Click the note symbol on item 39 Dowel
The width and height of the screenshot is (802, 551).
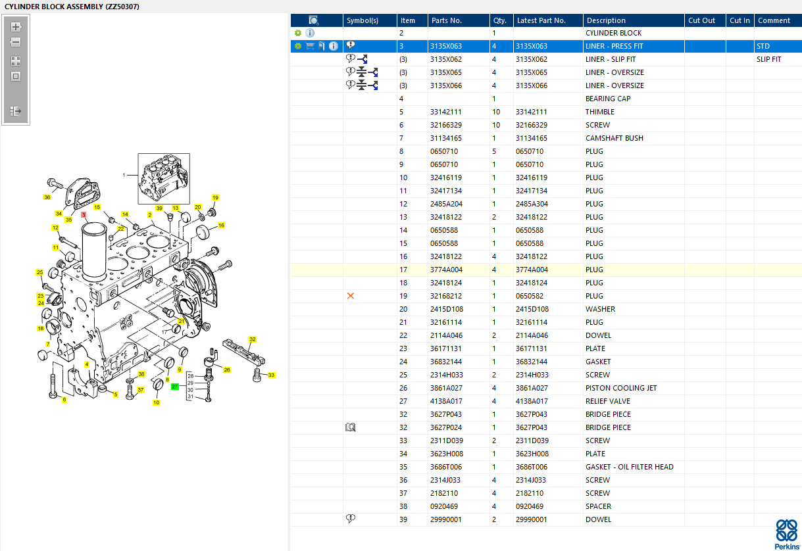point(351,519)
